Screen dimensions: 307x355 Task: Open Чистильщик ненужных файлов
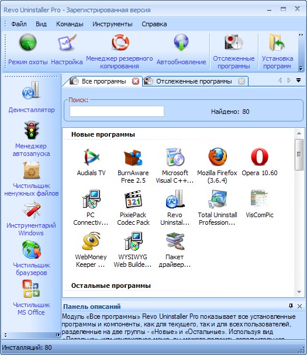(32, 179)
